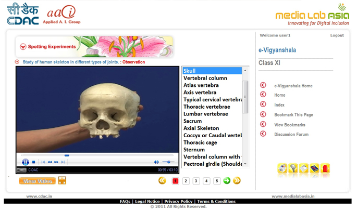357x210 pixels.
Task: Click the red mailbox icon
Action: [325, 168]
